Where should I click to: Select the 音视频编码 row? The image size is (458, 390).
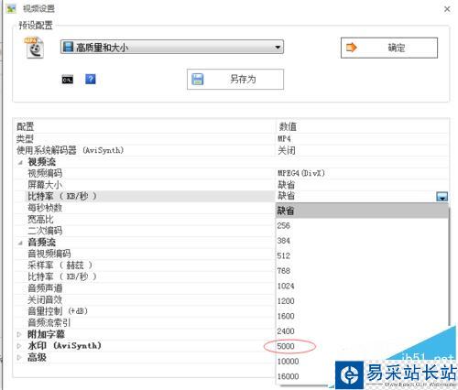[145, 254]
